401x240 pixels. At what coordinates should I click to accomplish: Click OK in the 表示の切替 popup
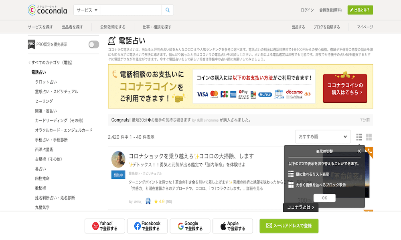coord(324,198)
